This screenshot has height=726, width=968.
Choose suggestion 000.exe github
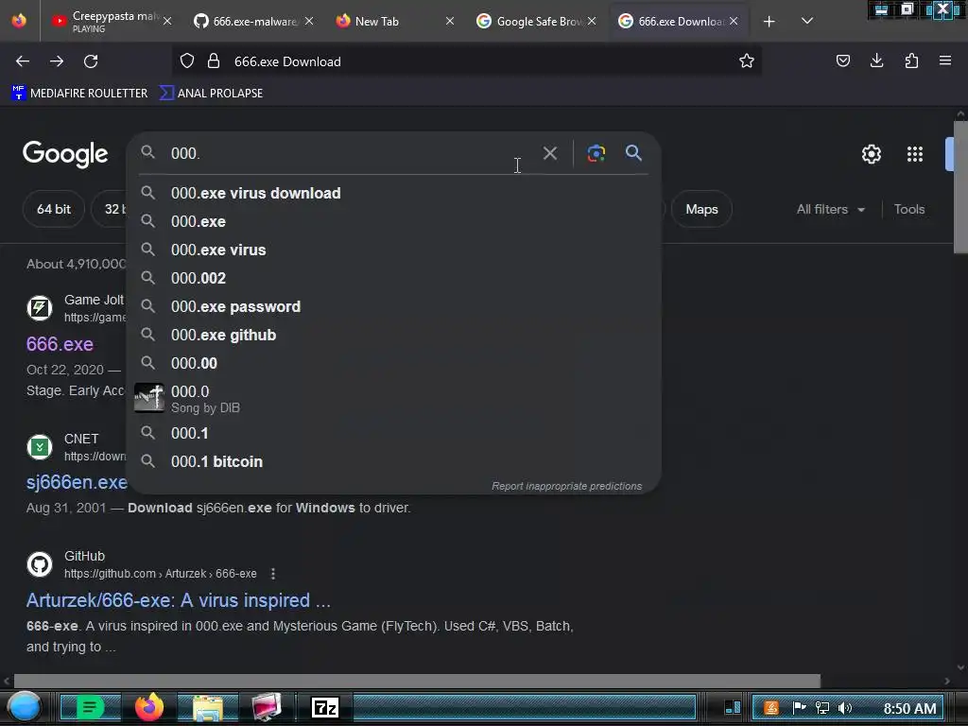[x=394, y=336]
